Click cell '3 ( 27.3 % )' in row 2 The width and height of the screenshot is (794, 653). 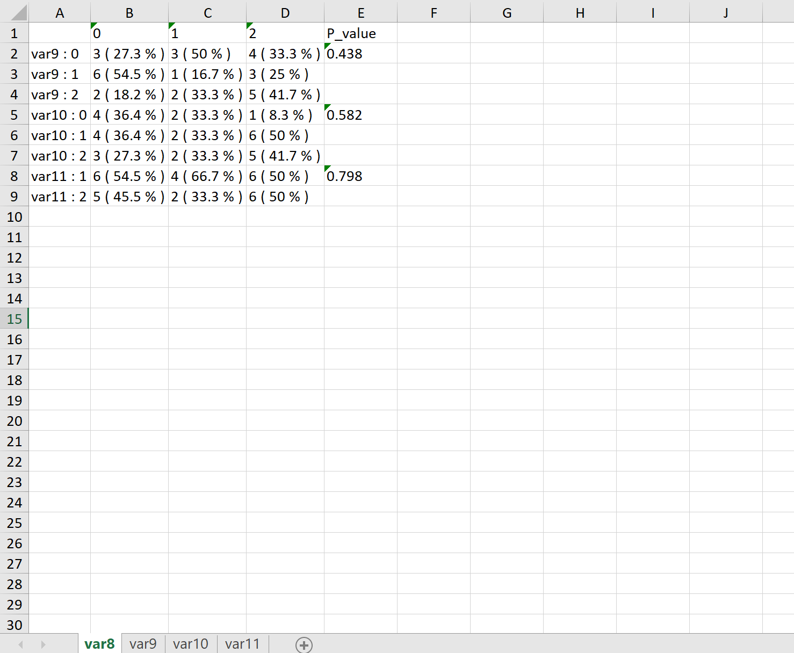129,54
